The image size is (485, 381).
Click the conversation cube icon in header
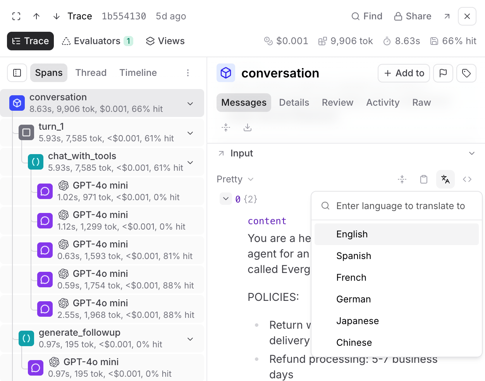point(226,73)
